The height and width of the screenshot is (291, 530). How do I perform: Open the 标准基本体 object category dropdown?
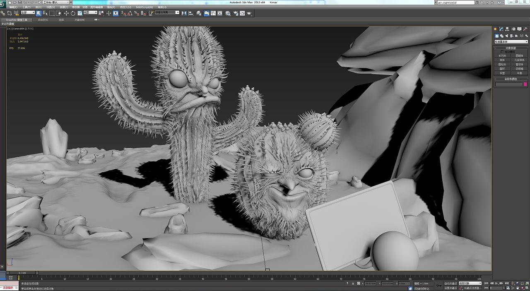(x=511, y=42)
